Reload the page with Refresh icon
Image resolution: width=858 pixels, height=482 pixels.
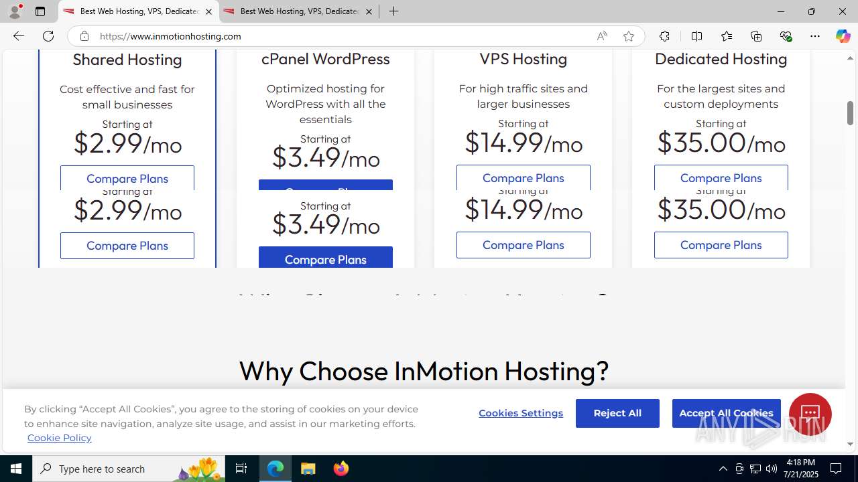click(x=48, y=36)
